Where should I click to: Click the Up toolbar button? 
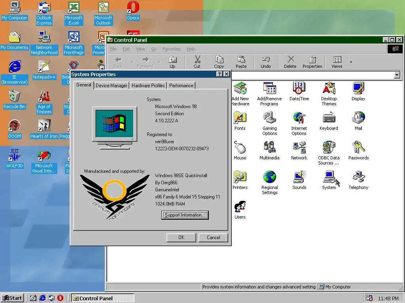[172, 62]
